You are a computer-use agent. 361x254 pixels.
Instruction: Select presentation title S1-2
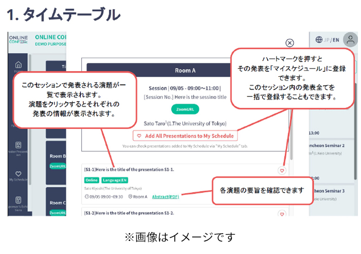(x=129, y=213)
